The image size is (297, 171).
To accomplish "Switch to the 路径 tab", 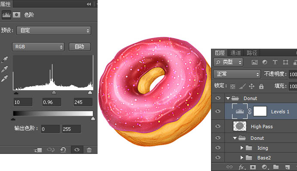I will [x=252, y=53].
